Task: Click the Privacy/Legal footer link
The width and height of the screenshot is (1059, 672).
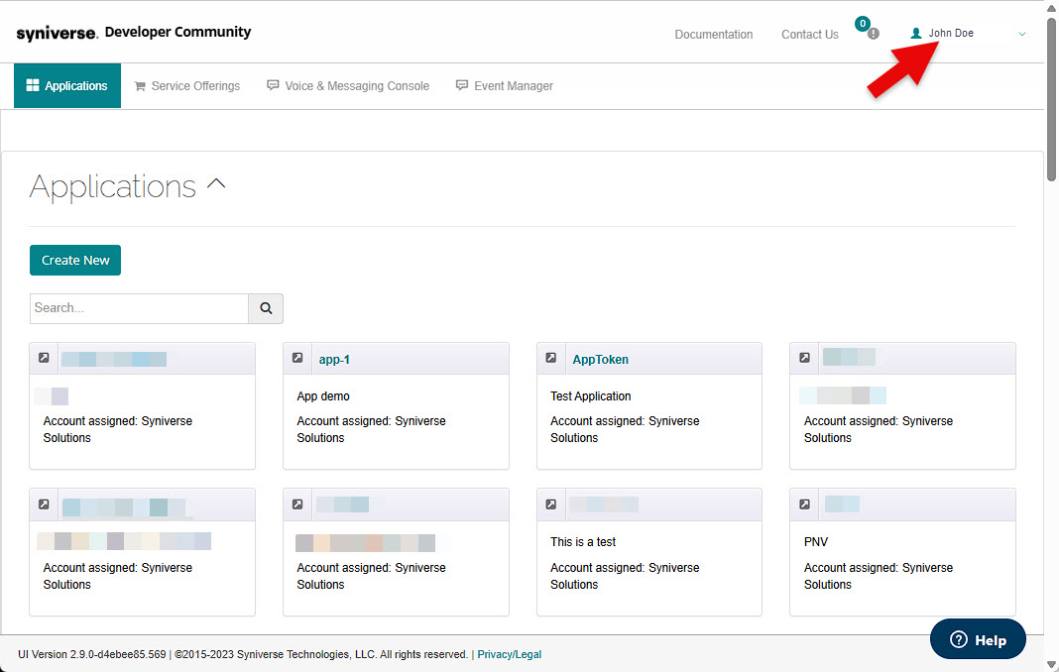Action: (x=509, y=654)
